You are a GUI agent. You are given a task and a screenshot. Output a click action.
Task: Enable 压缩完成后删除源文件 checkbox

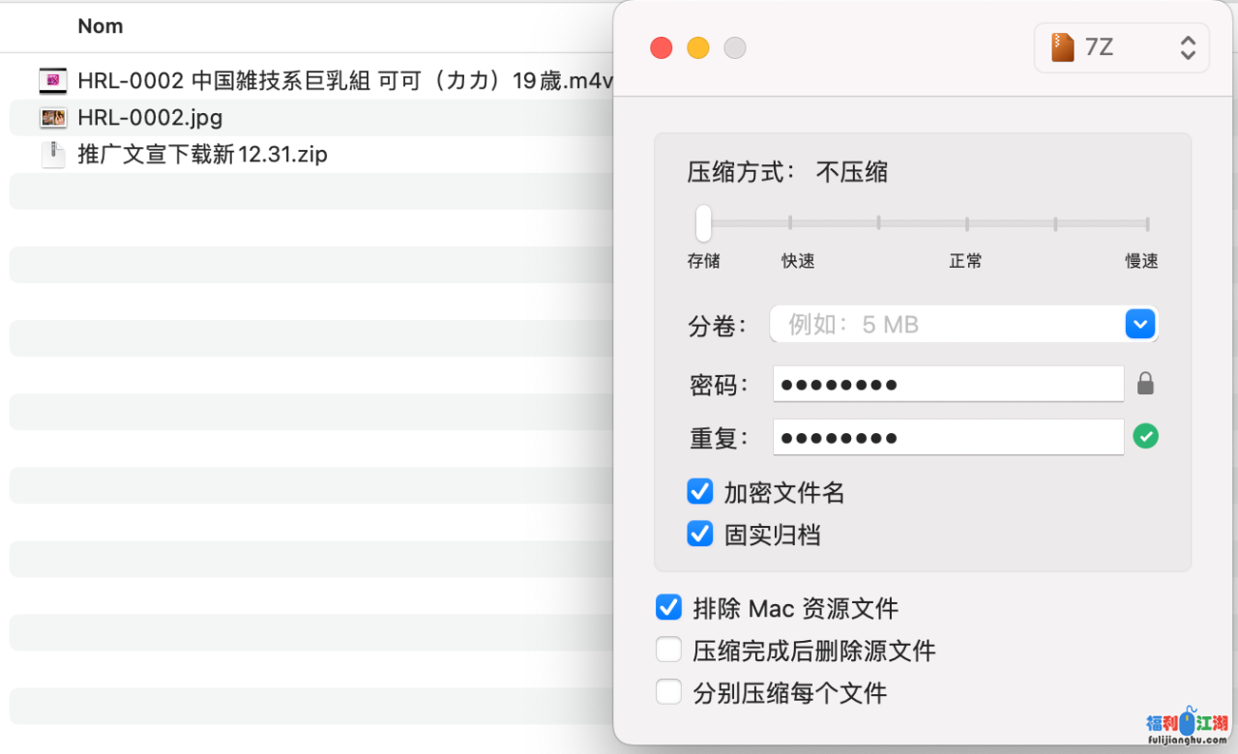tap(669, 650)
